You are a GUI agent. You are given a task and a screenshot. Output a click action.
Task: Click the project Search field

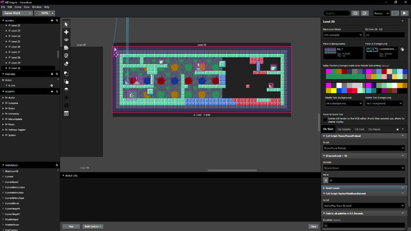(x=337, y=13)
